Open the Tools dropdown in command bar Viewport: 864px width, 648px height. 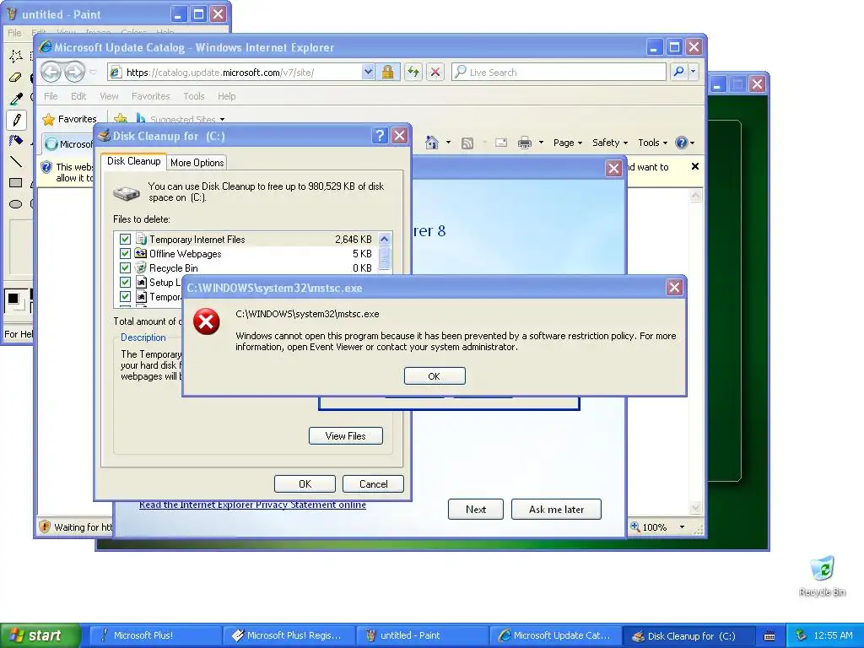click(x=652, y=143)
